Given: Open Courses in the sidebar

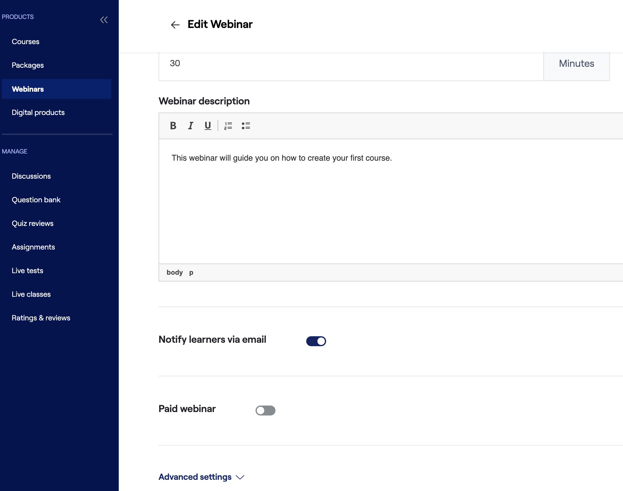Looking at the screenshot, I should tap(25, 42).
